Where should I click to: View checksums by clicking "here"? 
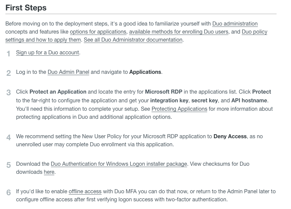click(x=49, y=172)
